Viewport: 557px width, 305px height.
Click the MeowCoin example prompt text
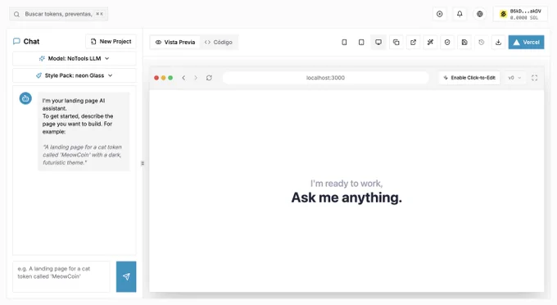pyautogui.click(x=82, y=155)
